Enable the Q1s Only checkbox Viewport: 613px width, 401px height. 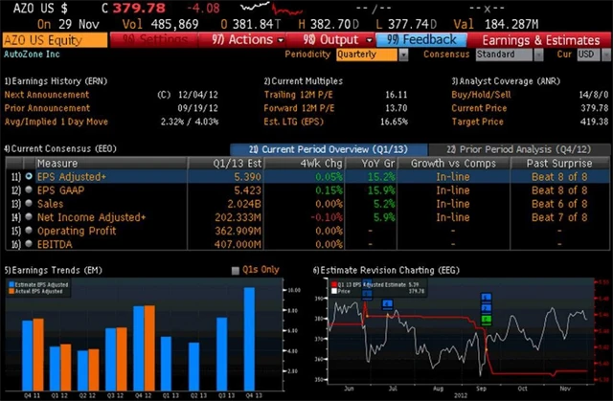(237, 271)
